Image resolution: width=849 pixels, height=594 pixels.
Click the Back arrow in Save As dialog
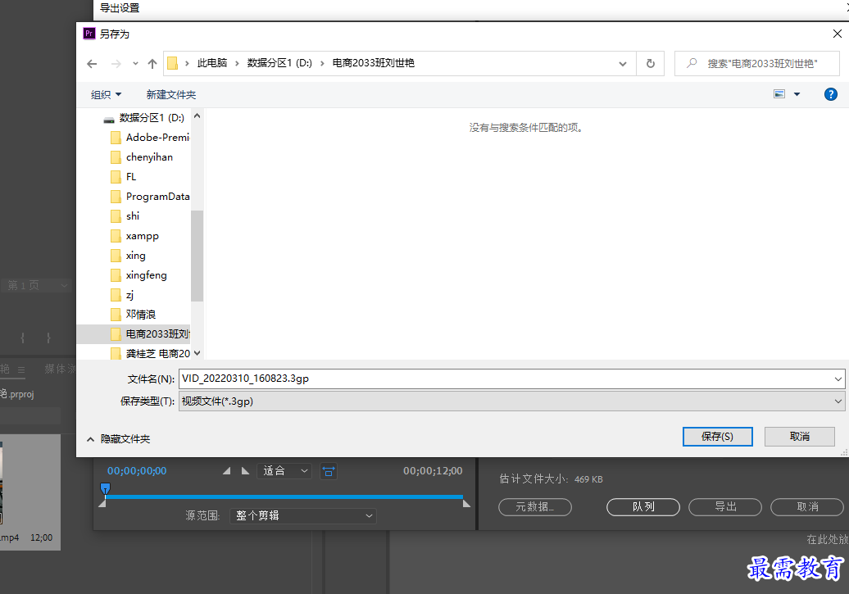[x=92, y=64]
